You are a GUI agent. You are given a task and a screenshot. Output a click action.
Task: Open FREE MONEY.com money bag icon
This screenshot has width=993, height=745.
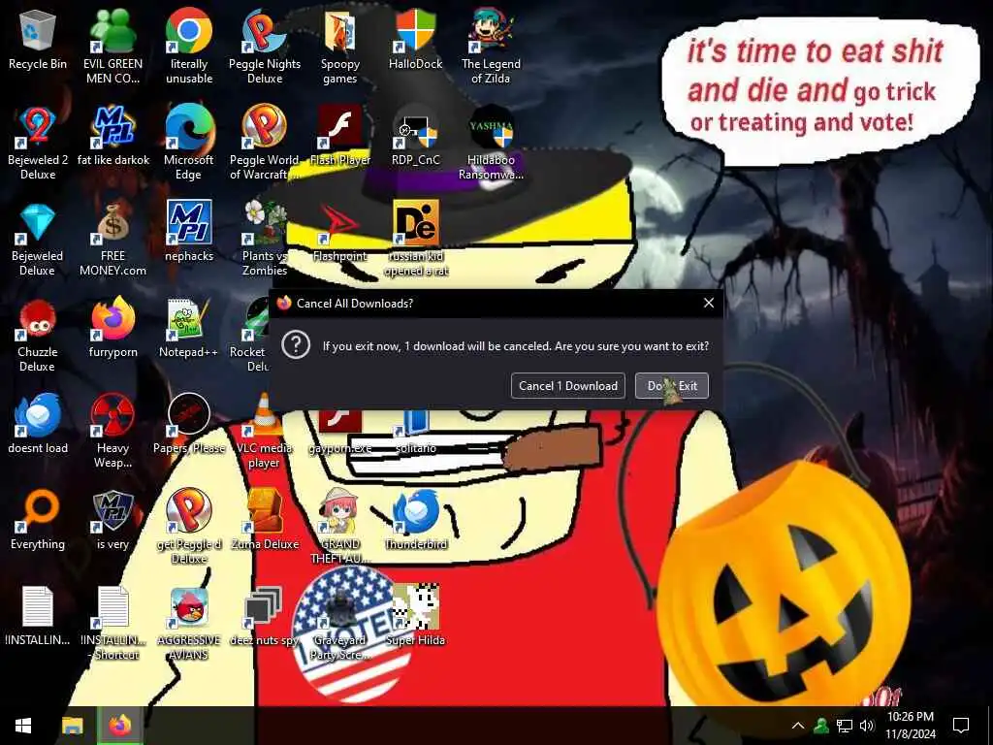pos(112,241)
